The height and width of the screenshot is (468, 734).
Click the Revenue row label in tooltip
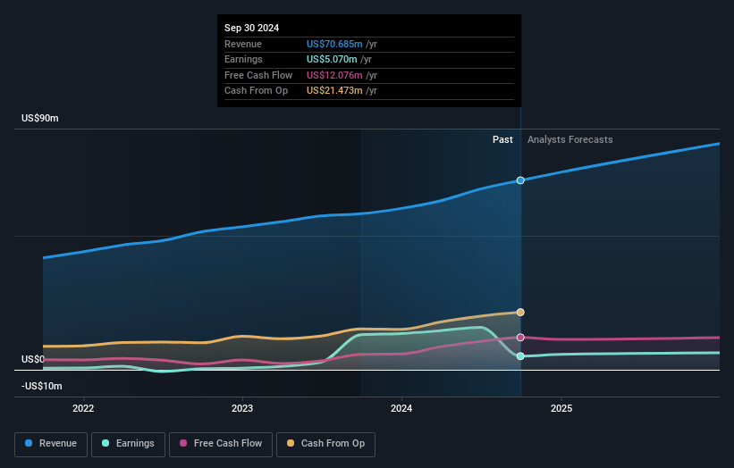tap(243, 44)
